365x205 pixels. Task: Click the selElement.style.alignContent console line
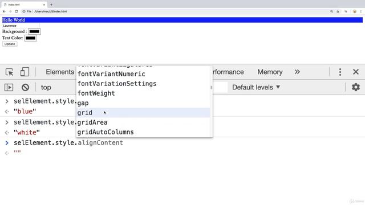tap(68, 143)
